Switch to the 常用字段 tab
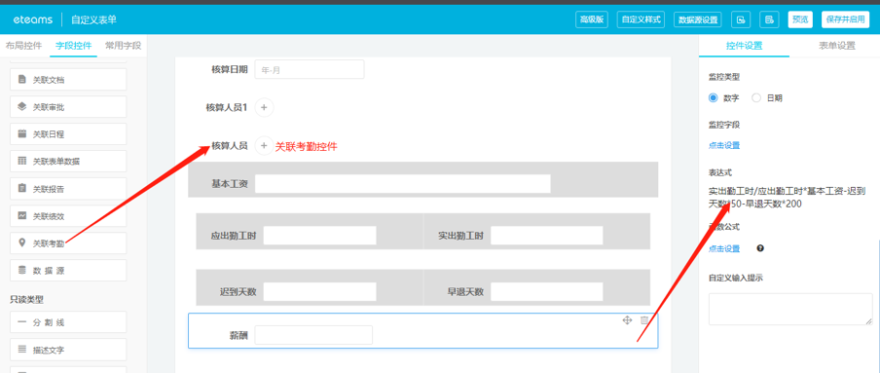The width and height of the screenshot is (880, 373). tap(123, 46)
